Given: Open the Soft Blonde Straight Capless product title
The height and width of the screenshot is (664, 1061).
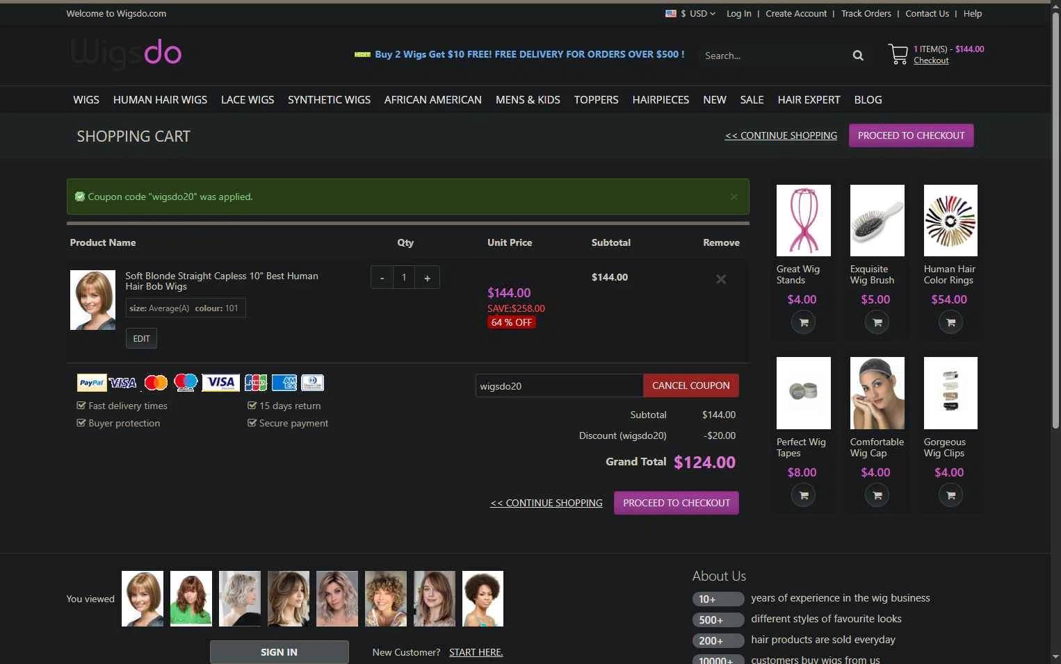Looking at the screenshot, I should pos(222,281).
